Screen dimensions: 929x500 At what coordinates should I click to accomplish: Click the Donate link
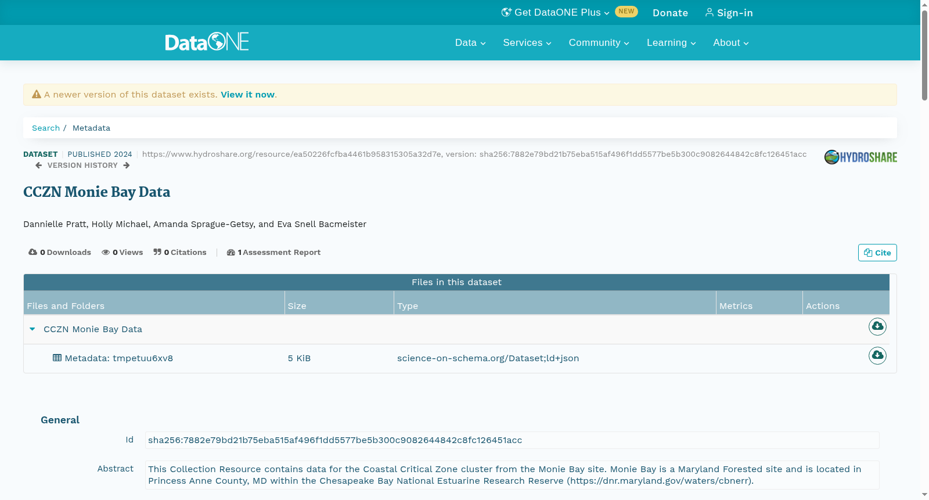tap(670, 13)
